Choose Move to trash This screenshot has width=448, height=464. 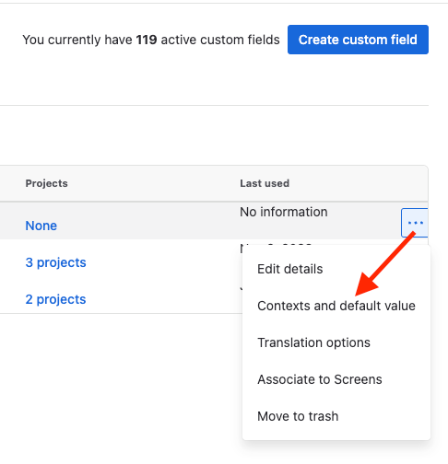tap(298, 416)
